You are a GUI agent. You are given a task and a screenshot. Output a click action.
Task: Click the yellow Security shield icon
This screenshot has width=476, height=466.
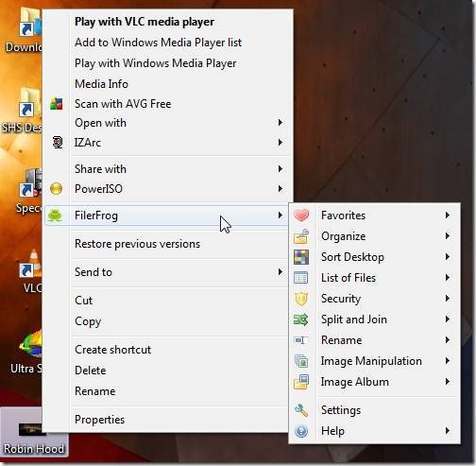(301, 299)
